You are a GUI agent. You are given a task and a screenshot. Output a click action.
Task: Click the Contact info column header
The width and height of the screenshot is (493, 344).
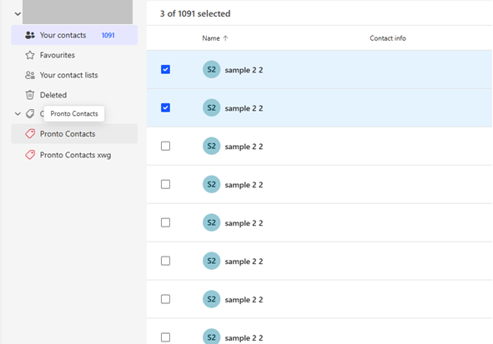388,38
